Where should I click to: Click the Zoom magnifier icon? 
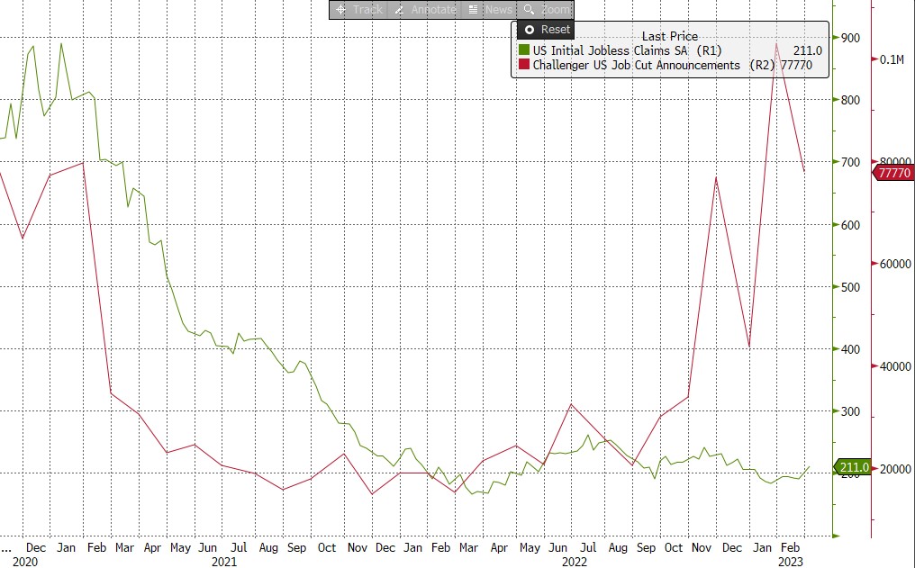(530, 9)
